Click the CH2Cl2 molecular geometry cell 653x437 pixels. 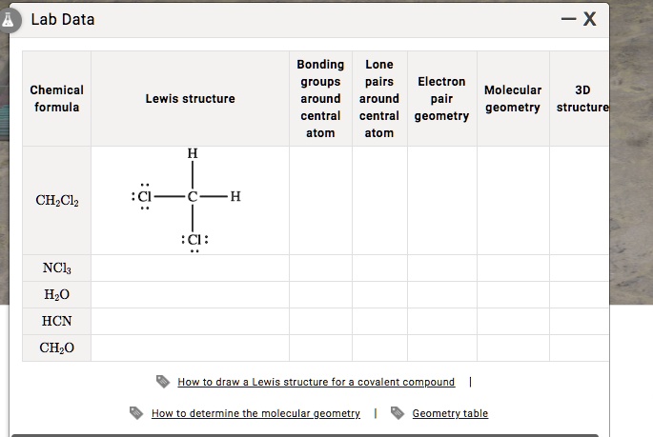[x=513, y=201]
